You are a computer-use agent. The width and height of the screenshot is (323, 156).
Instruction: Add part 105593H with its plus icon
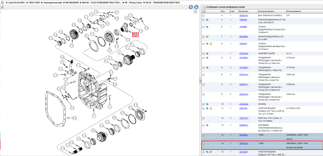(x=203, y=20)
